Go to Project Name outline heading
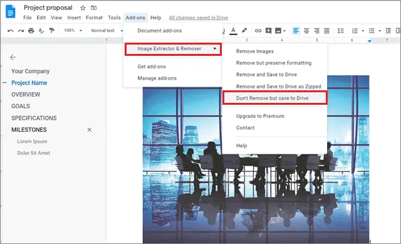Viewport: 401px width, 244px height. click(x=29, y=83)
